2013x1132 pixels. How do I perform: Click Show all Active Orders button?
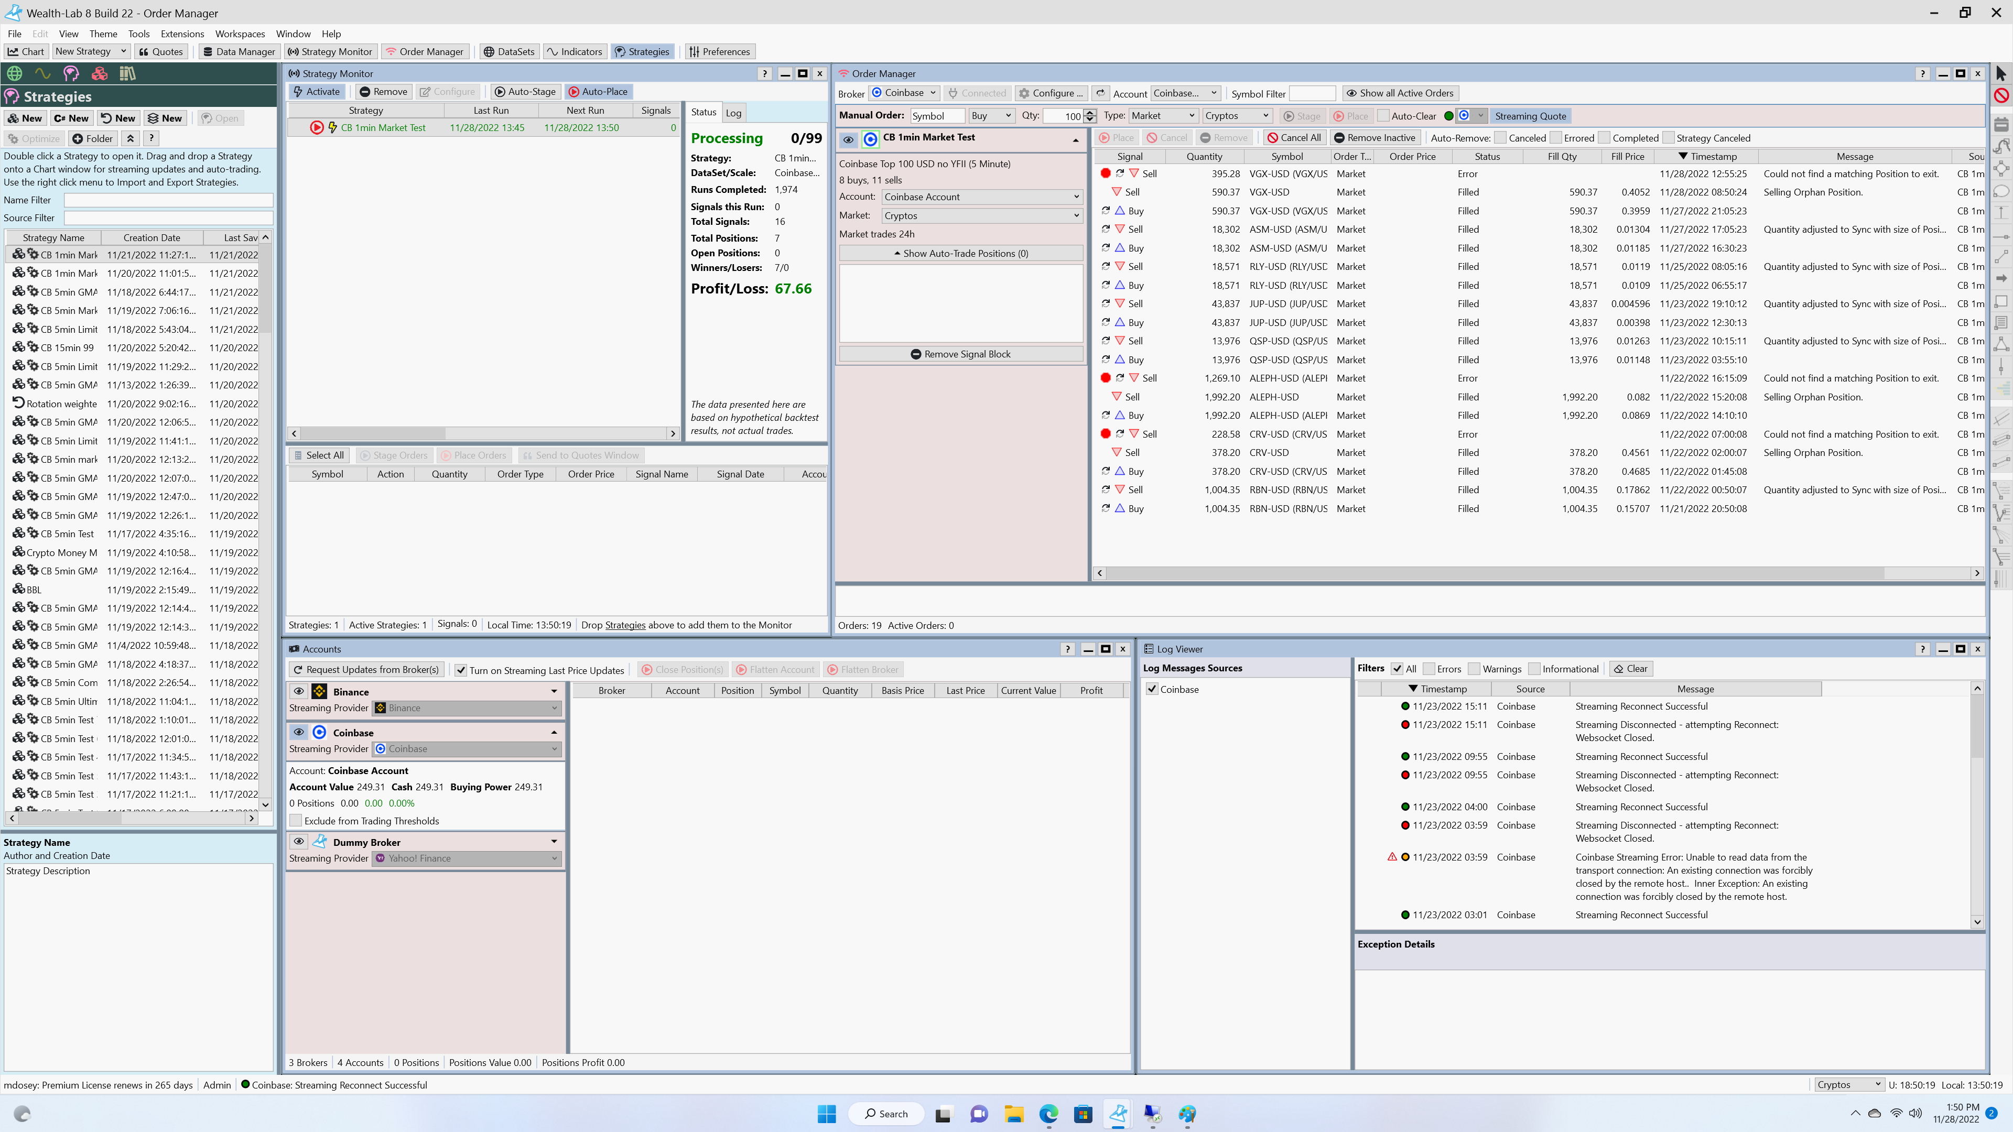click(x=1400, y=93)
